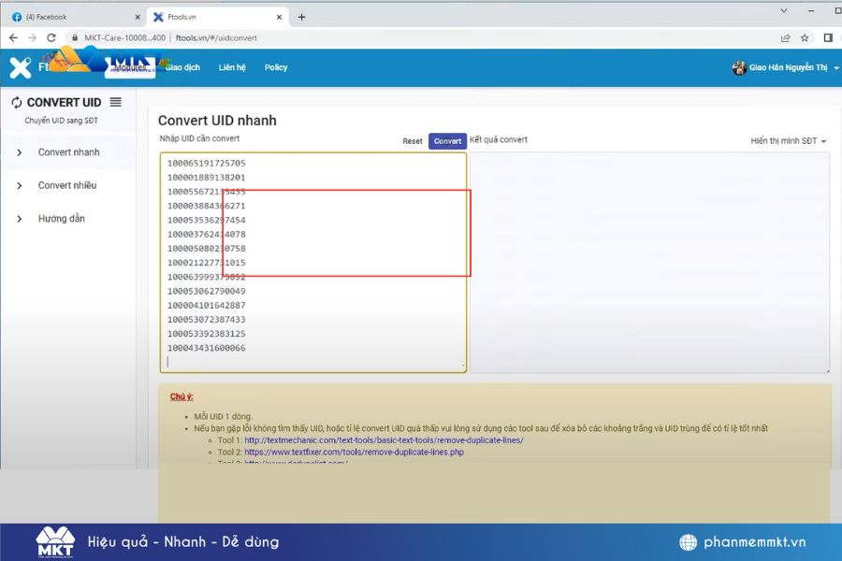842x561 pixels.
Task: Go back using the browser back arrow
Action: [x=13, y=37]
